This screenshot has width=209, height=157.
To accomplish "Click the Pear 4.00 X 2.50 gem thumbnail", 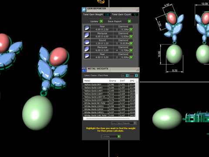I will tap(87, 28).
